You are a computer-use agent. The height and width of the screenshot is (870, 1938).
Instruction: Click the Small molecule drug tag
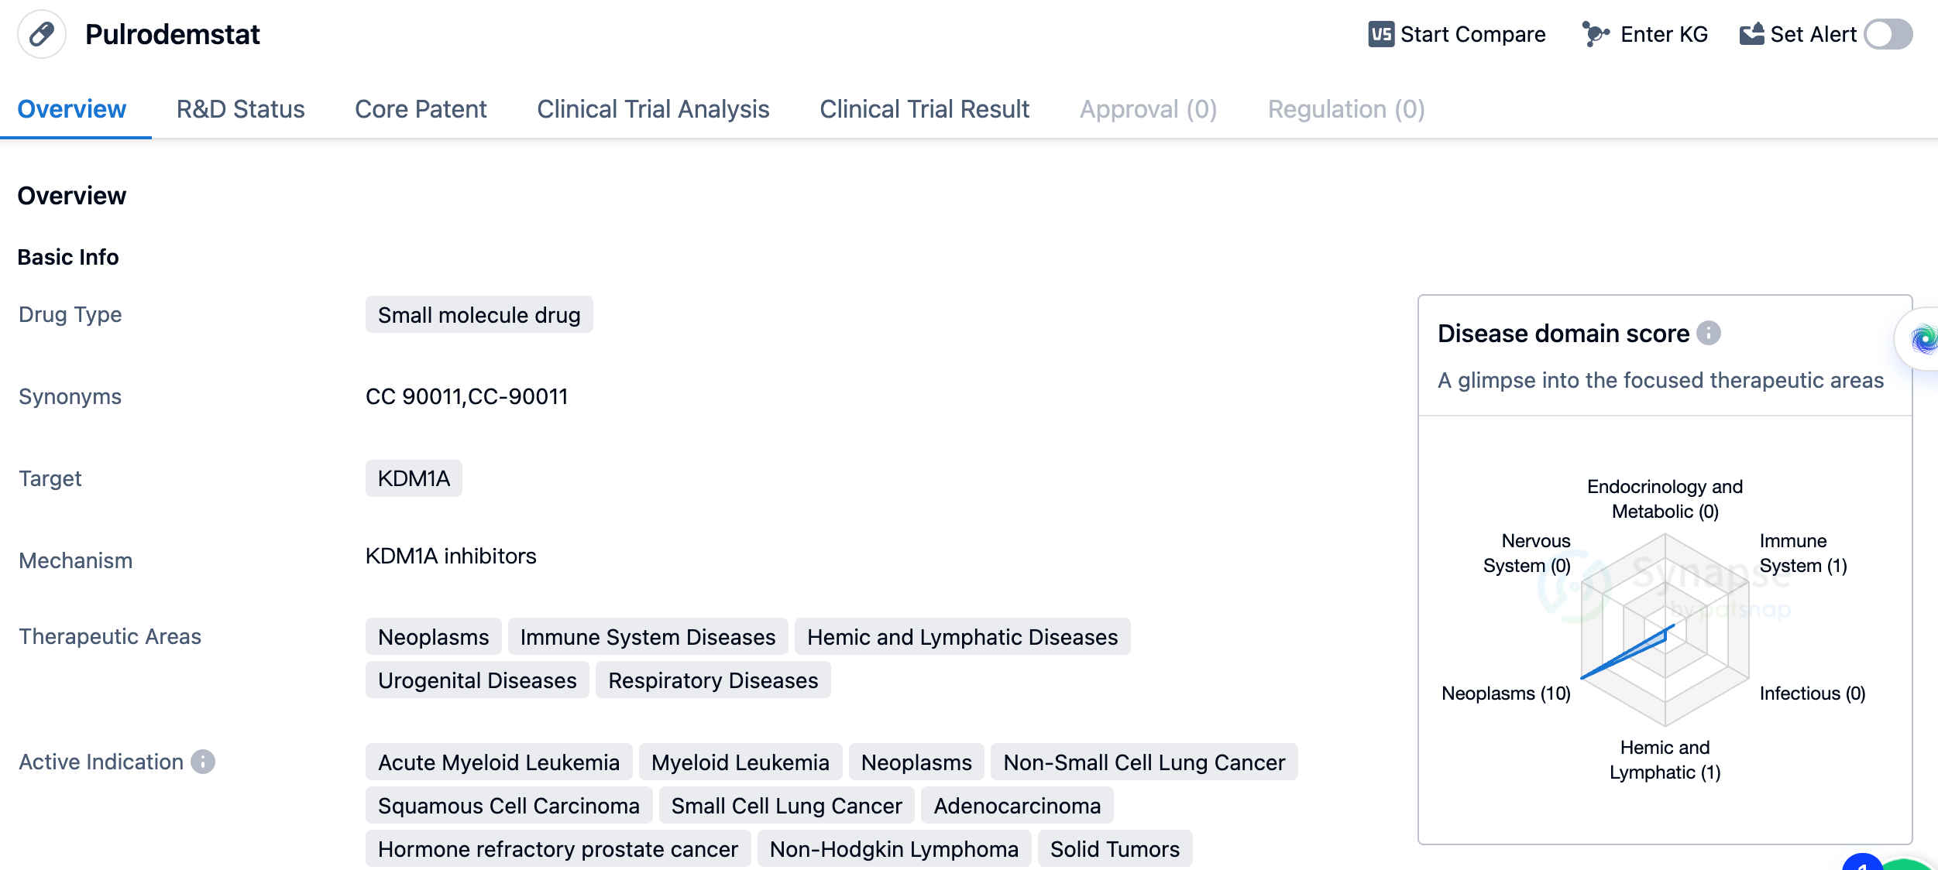[479, 315]
